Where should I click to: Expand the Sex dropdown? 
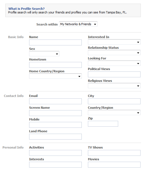click(44, 54)
